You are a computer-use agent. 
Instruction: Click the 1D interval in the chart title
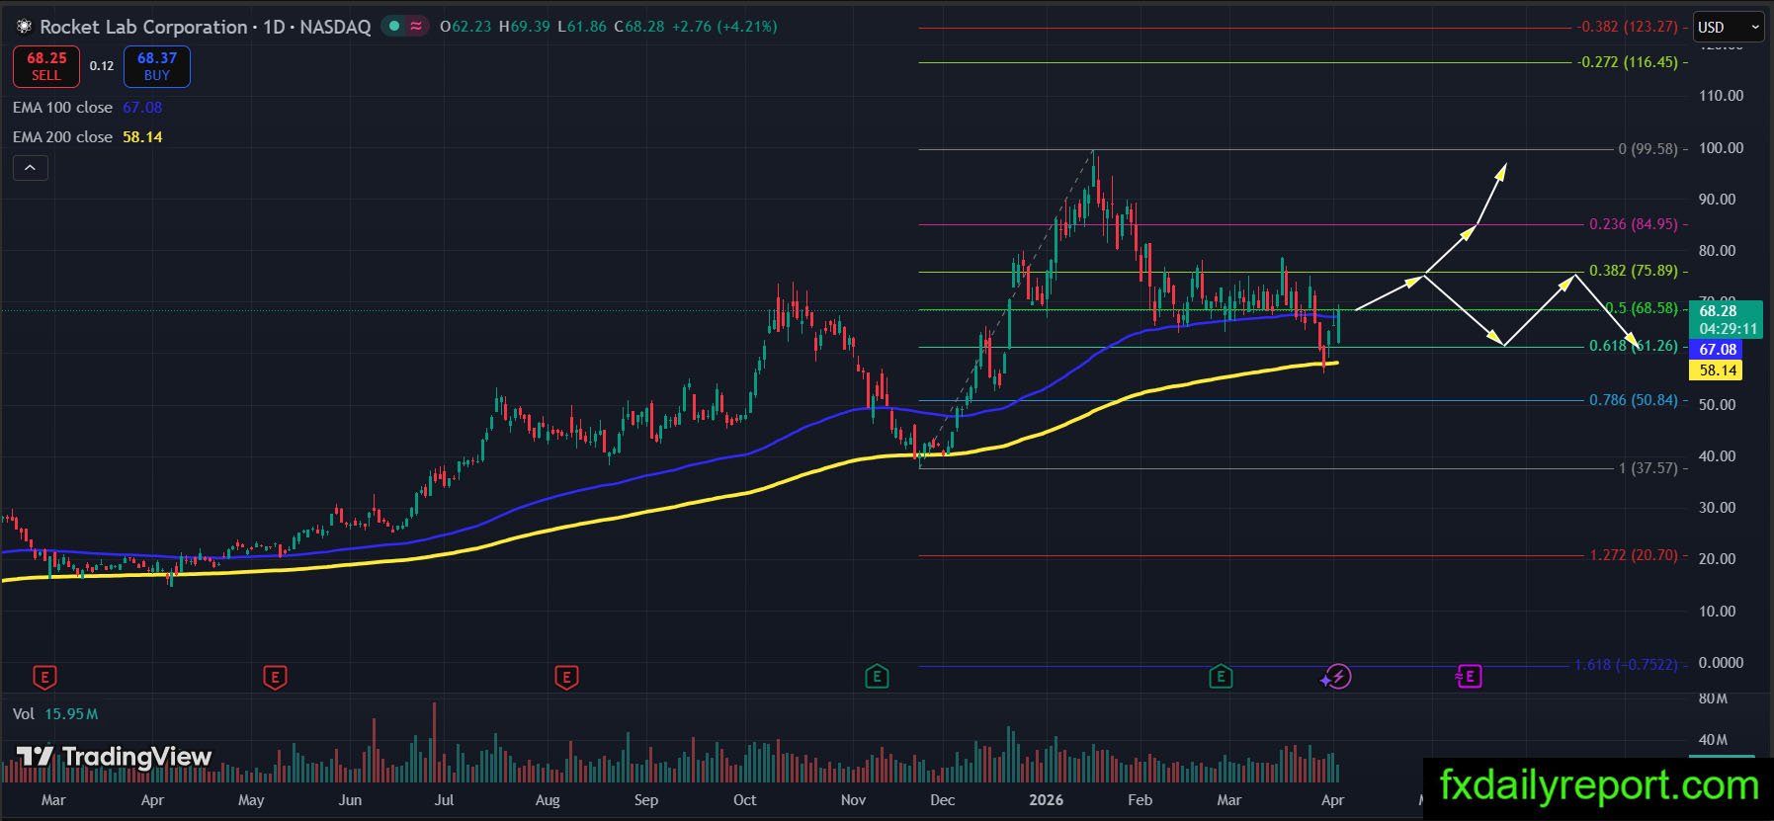coord(274,27)
